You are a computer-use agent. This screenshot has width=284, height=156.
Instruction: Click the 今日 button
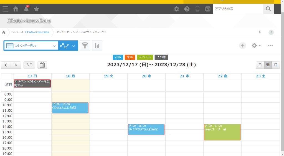point(29,65)
